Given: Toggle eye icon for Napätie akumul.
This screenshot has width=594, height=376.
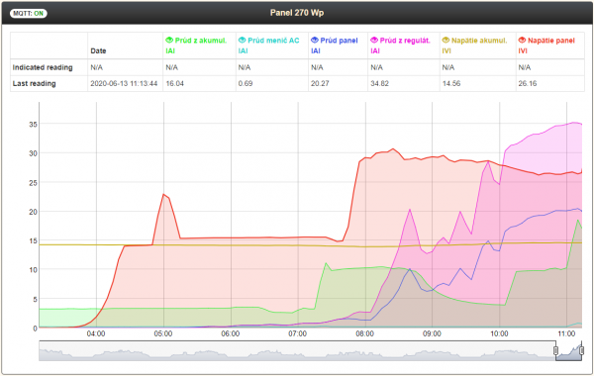Looking at the screenshot, I should pyautogui.click(x=445, y=41).
